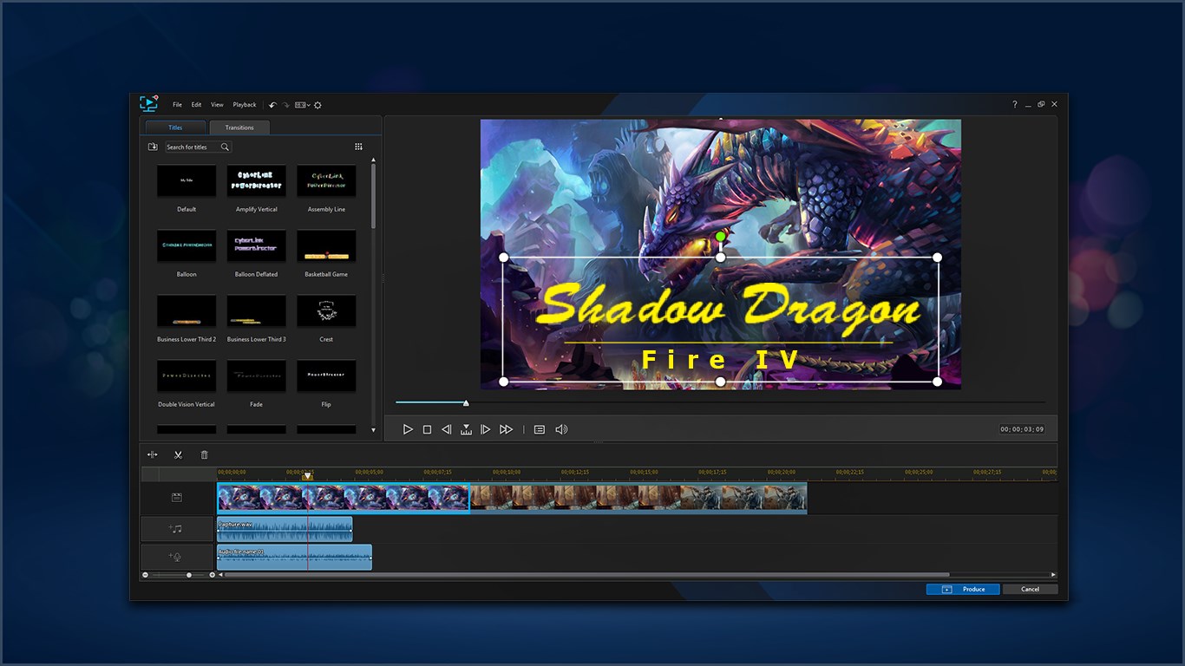Zoom out the timeline with minus button
The height and width of the screenshot is (666, 1185).
coord(146,575)
